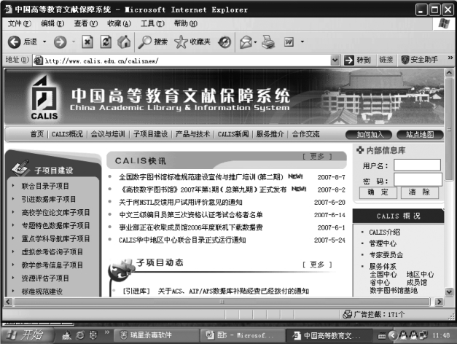This screenshot has width=457, height=344.
Task: Click the horizontal scrollbar right arrow
Action: click(439, 302)
